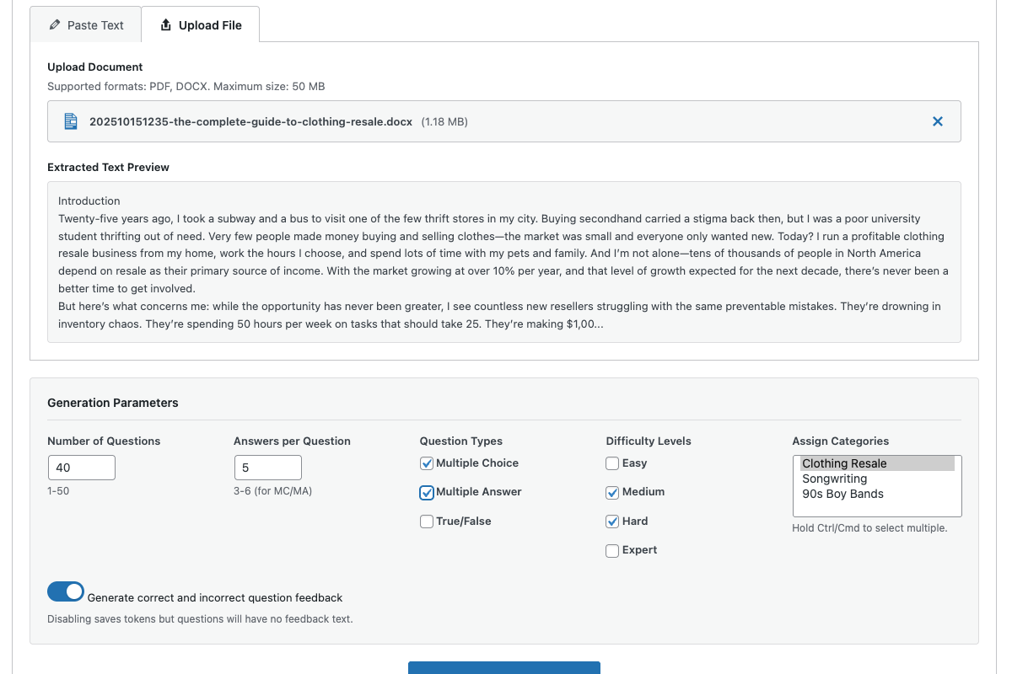Click the document file icon
The image size is (1012, 674).
(71, 121)
